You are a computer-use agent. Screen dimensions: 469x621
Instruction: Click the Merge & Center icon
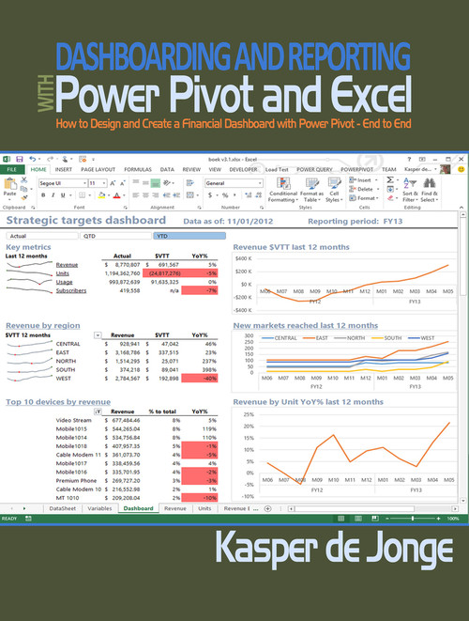point(190,194)
